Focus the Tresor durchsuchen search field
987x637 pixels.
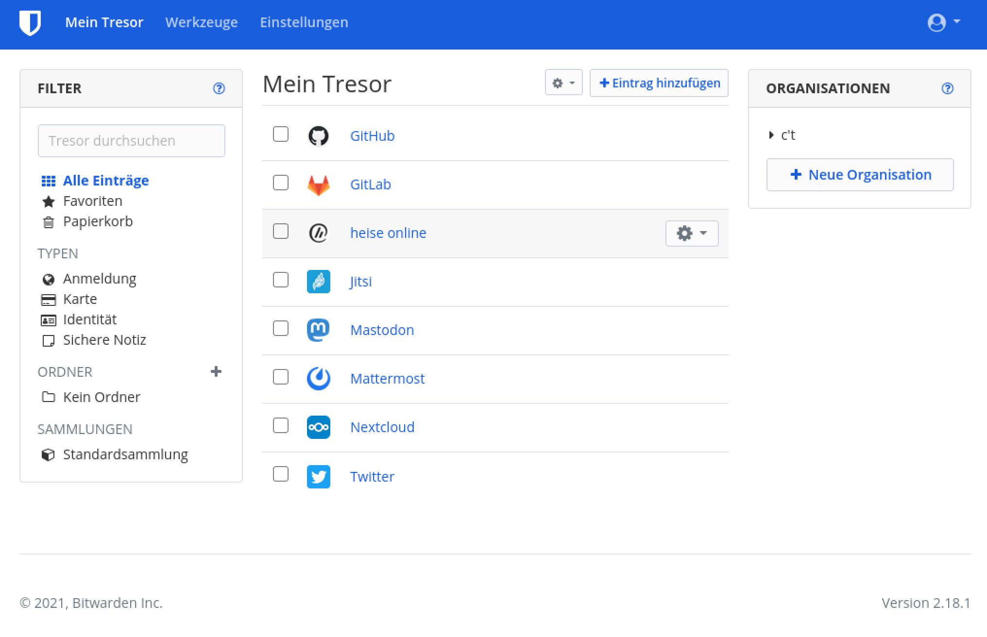(131, 141)
